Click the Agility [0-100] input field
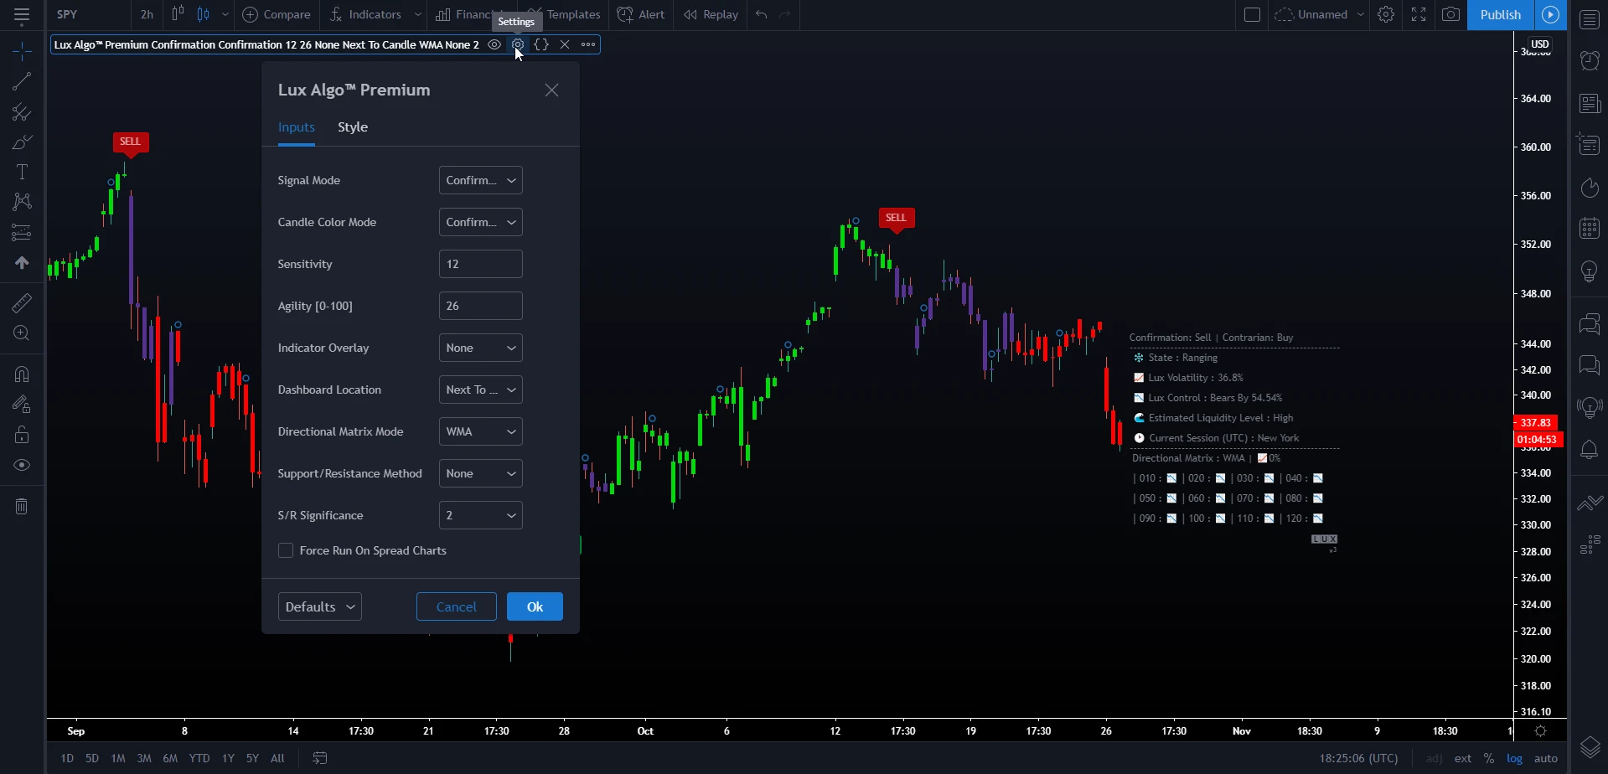 [x=481, y=306]
